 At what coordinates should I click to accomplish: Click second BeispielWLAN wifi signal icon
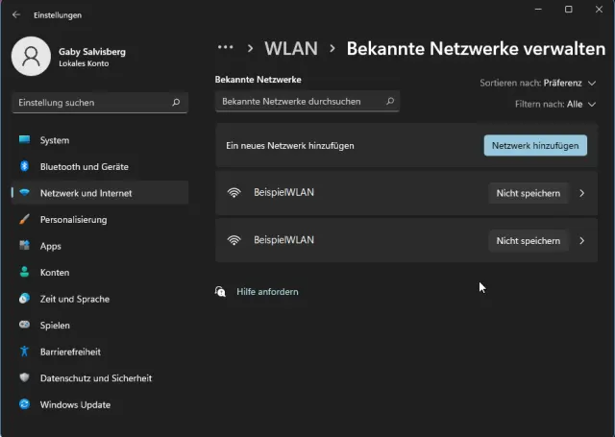point(234,240)
